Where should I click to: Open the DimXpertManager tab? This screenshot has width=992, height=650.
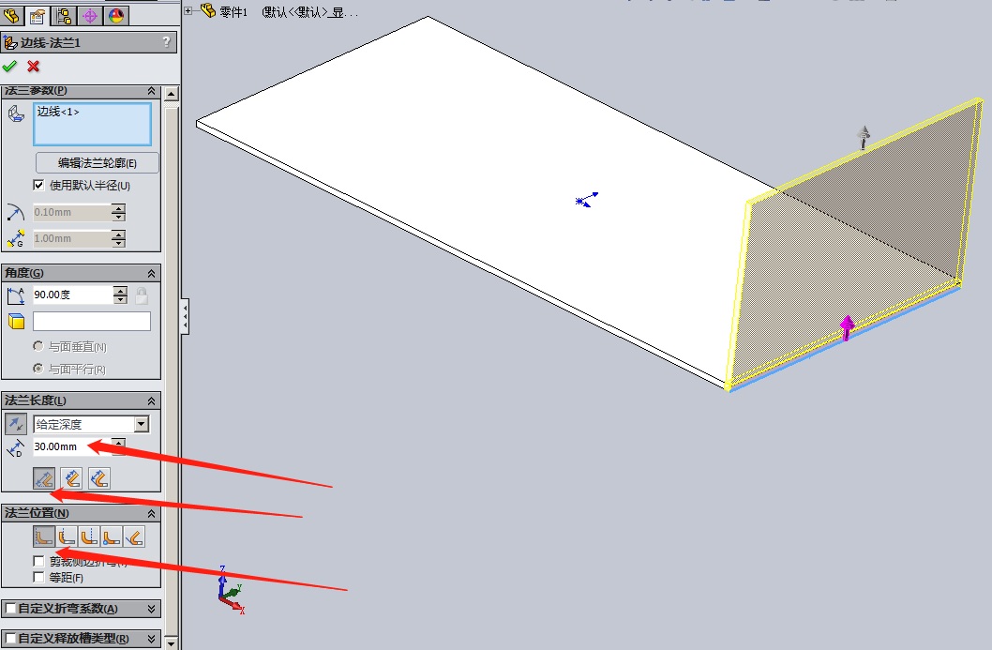(x=90, y=15)
